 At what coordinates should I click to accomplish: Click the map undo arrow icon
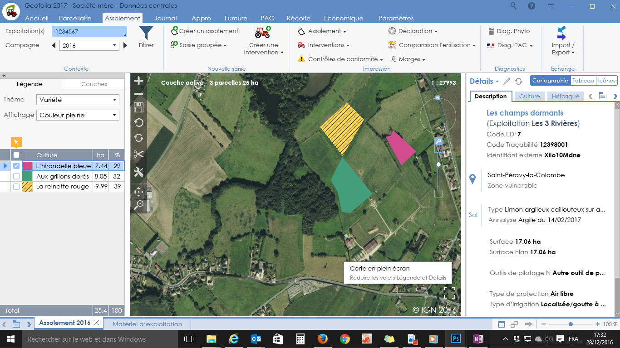pyautogui.click(x=139, y=123)
